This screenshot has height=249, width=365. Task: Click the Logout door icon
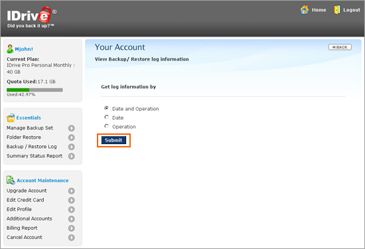tap(337, 10)
